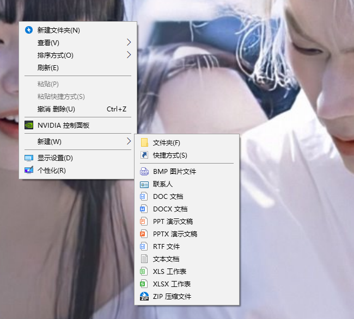
Task: Click the folder icon beside 文件夹(F)
Action: (x=144, y=142)
